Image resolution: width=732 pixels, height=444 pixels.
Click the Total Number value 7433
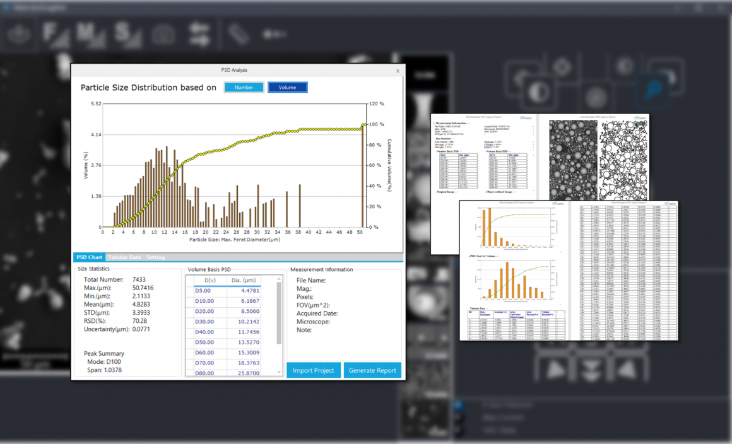[x=139, y=279]
